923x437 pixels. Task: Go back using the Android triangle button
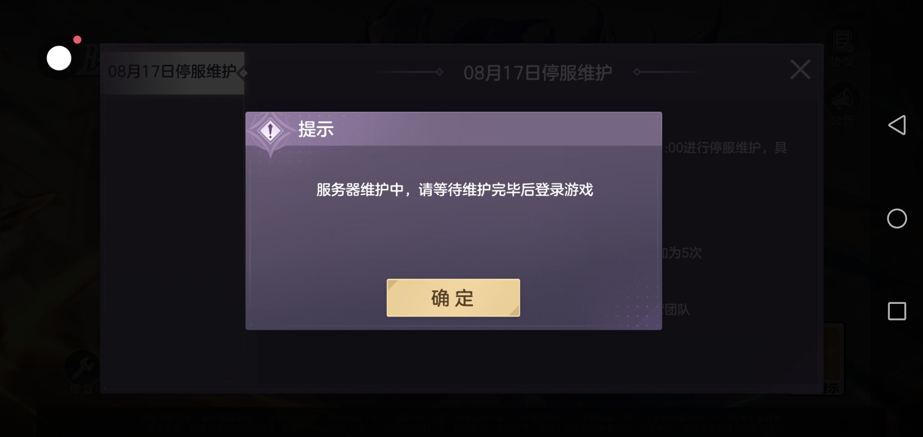tap(897, 125)
